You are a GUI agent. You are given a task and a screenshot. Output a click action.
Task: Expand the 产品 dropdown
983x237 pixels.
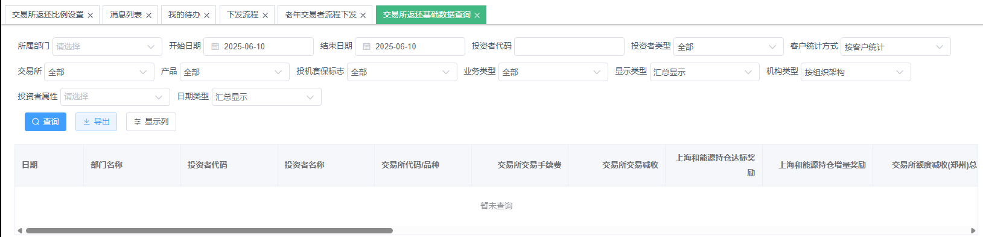[235, 72]
